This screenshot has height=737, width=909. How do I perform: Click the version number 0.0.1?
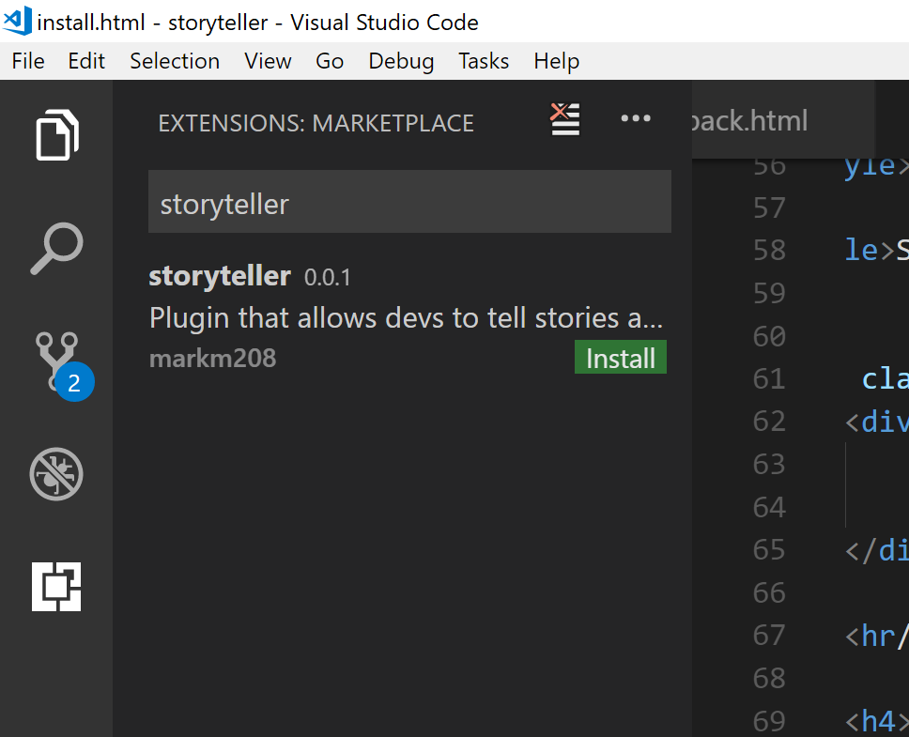328,278
